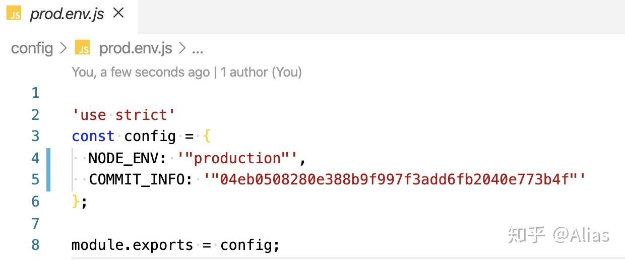Screen dimensions: 625x260
Task: Click line number 1 in the gutter
Action: coord(35,93)
